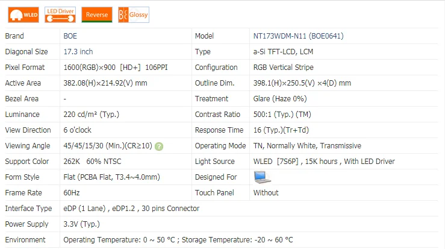Click the Flat (PCBA Flat, T3.4~4.0mm) value
This screenshot has width=445, height=249.
[111, 177]
